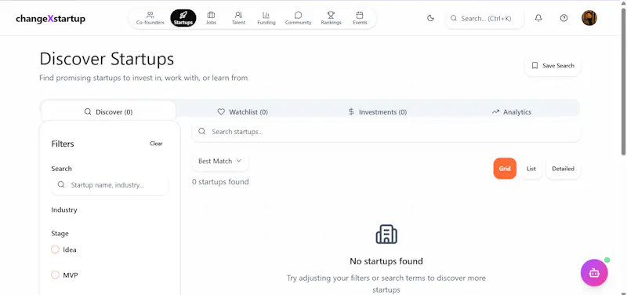627x295 pixels.
Task: Clear all filters
Action: click(x=156, y=144)
